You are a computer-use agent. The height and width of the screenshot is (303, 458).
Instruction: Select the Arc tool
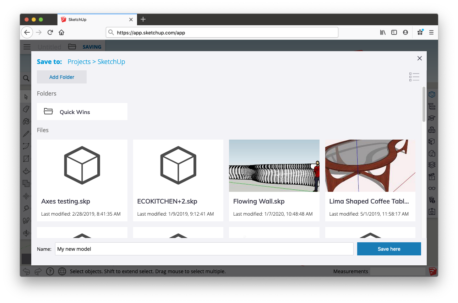coord(26,146)
